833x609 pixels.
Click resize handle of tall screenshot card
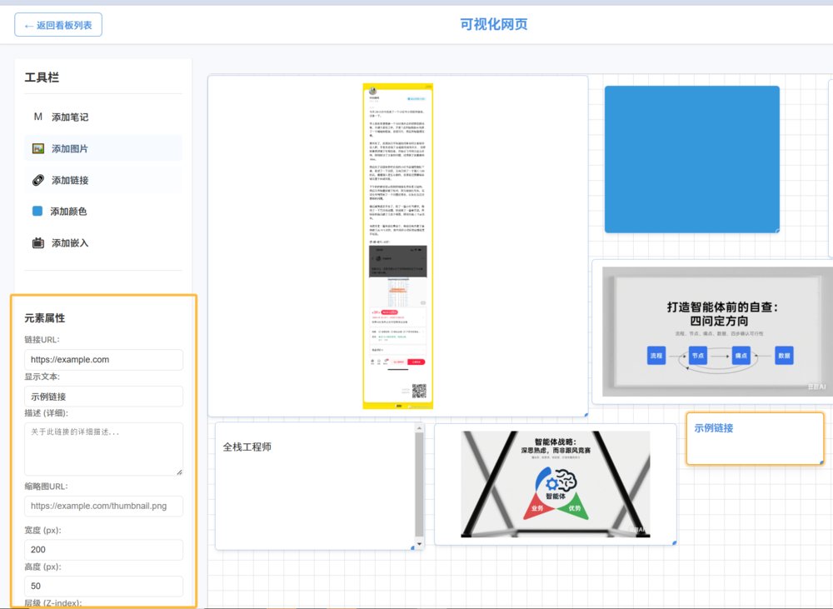[586, 413]
